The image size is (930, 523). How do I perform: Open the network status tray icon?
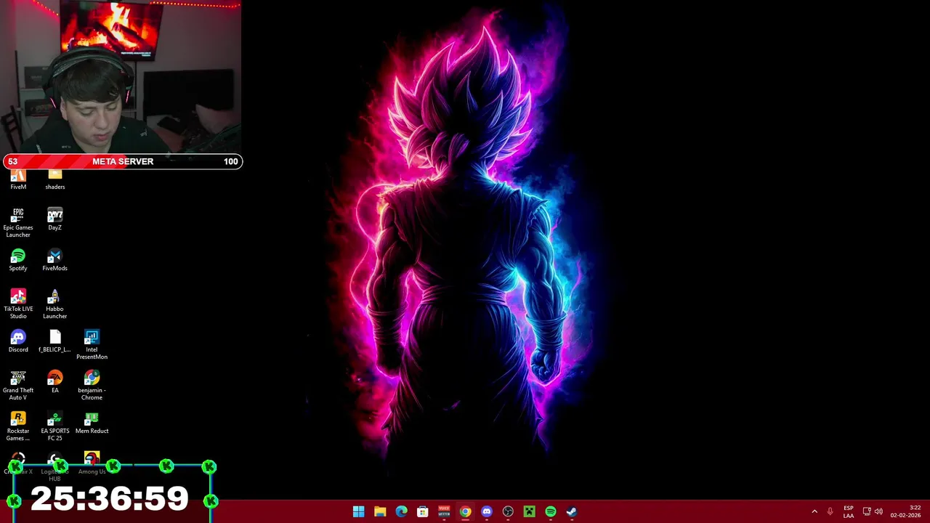point(867,511)
